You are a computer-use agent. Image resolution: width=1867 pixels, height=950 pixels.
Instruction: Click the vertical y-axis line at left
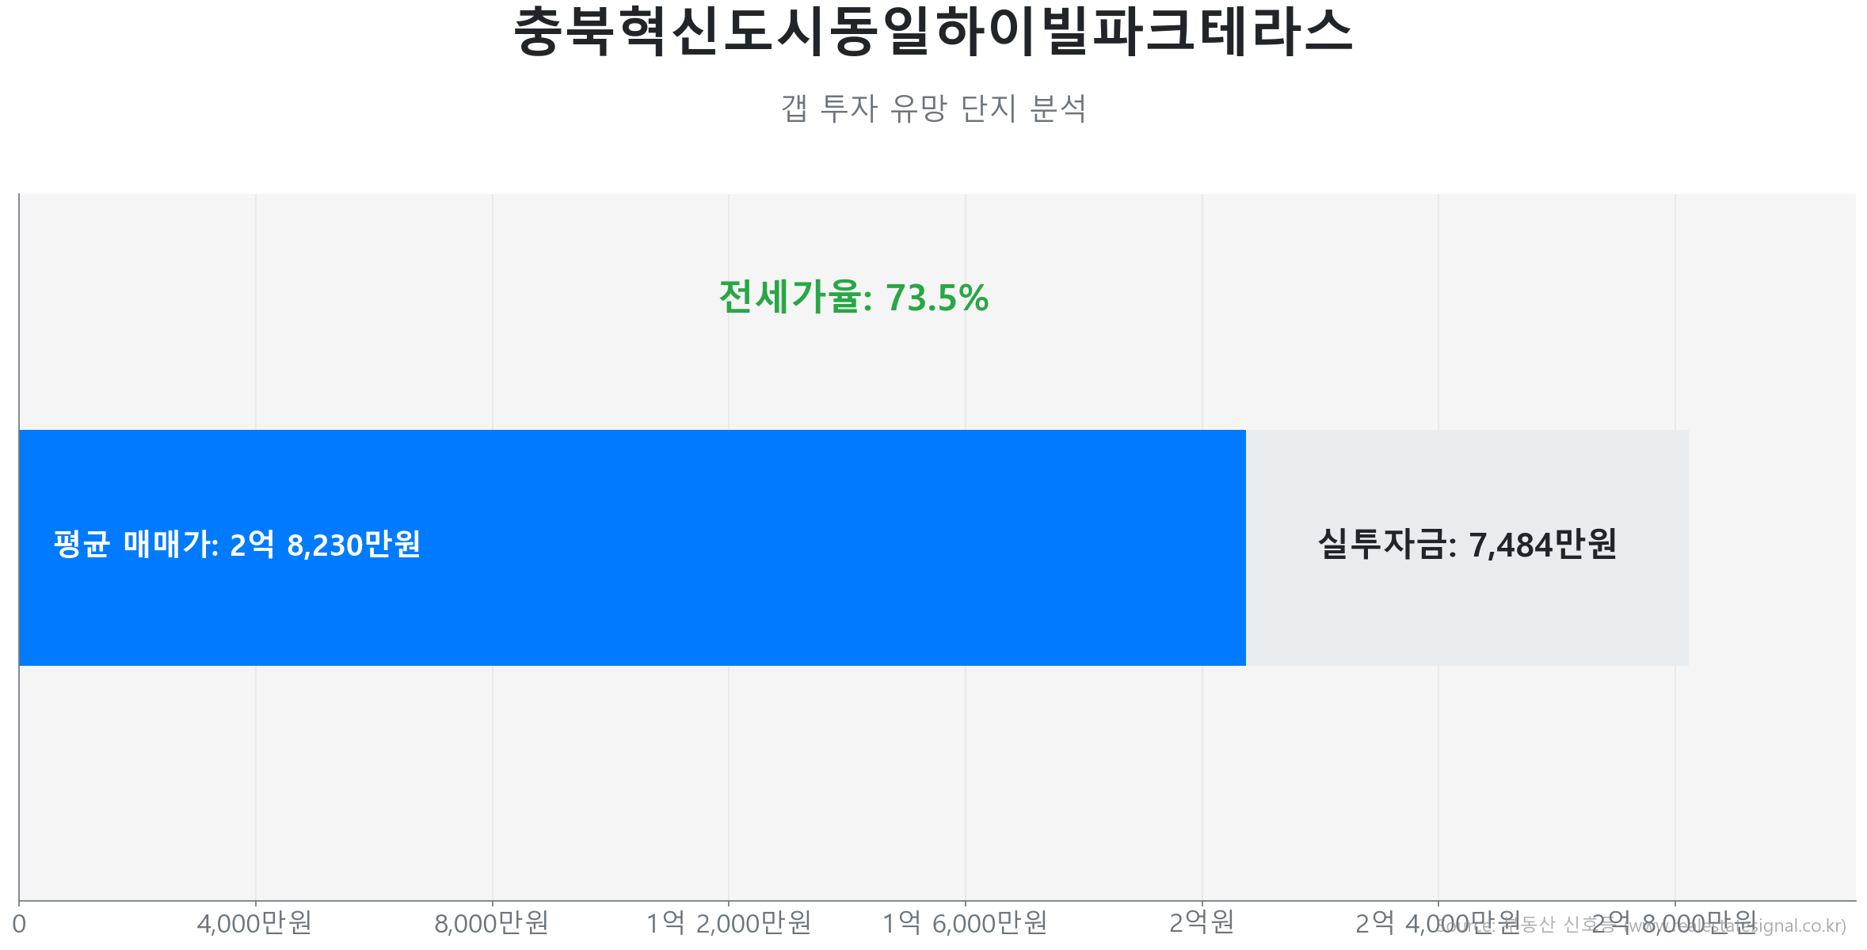pyautogui.click(x=19, y=317)
